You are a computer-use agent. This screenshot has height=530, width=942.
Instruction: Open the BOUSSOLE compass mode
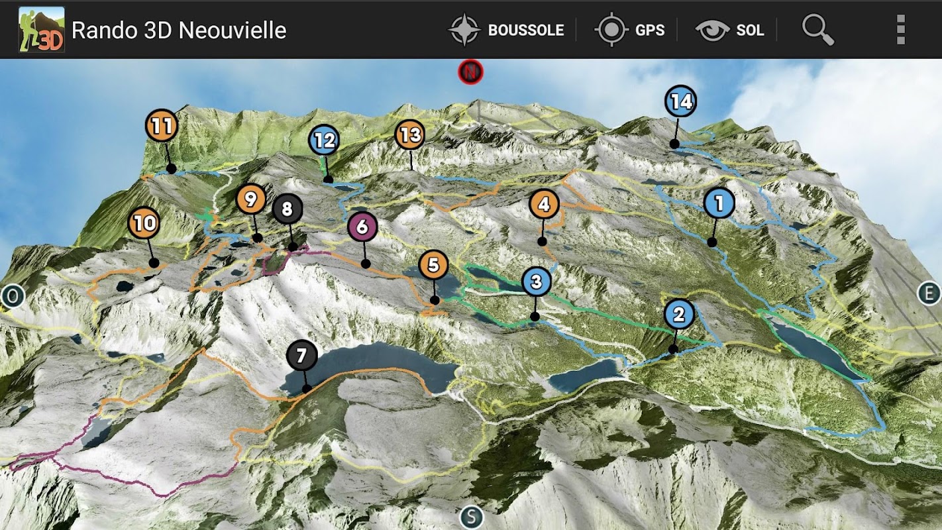click(506, 30)
